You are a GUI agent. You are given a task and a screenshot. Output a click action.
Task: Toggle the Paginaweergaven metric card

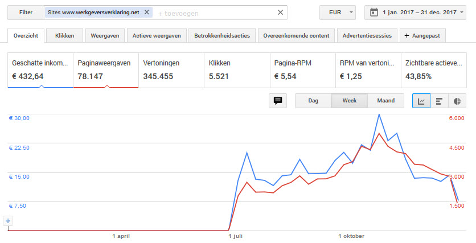(x=106, y=71)
